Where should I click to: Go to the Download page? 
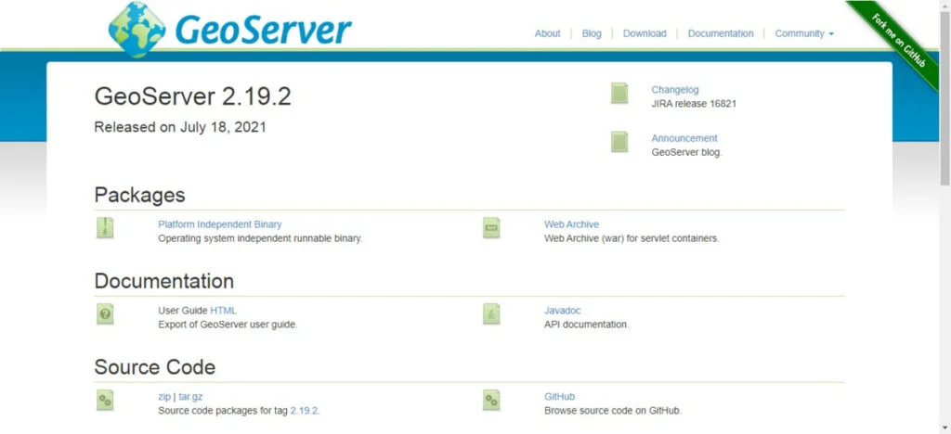click(x=645, y=33)
